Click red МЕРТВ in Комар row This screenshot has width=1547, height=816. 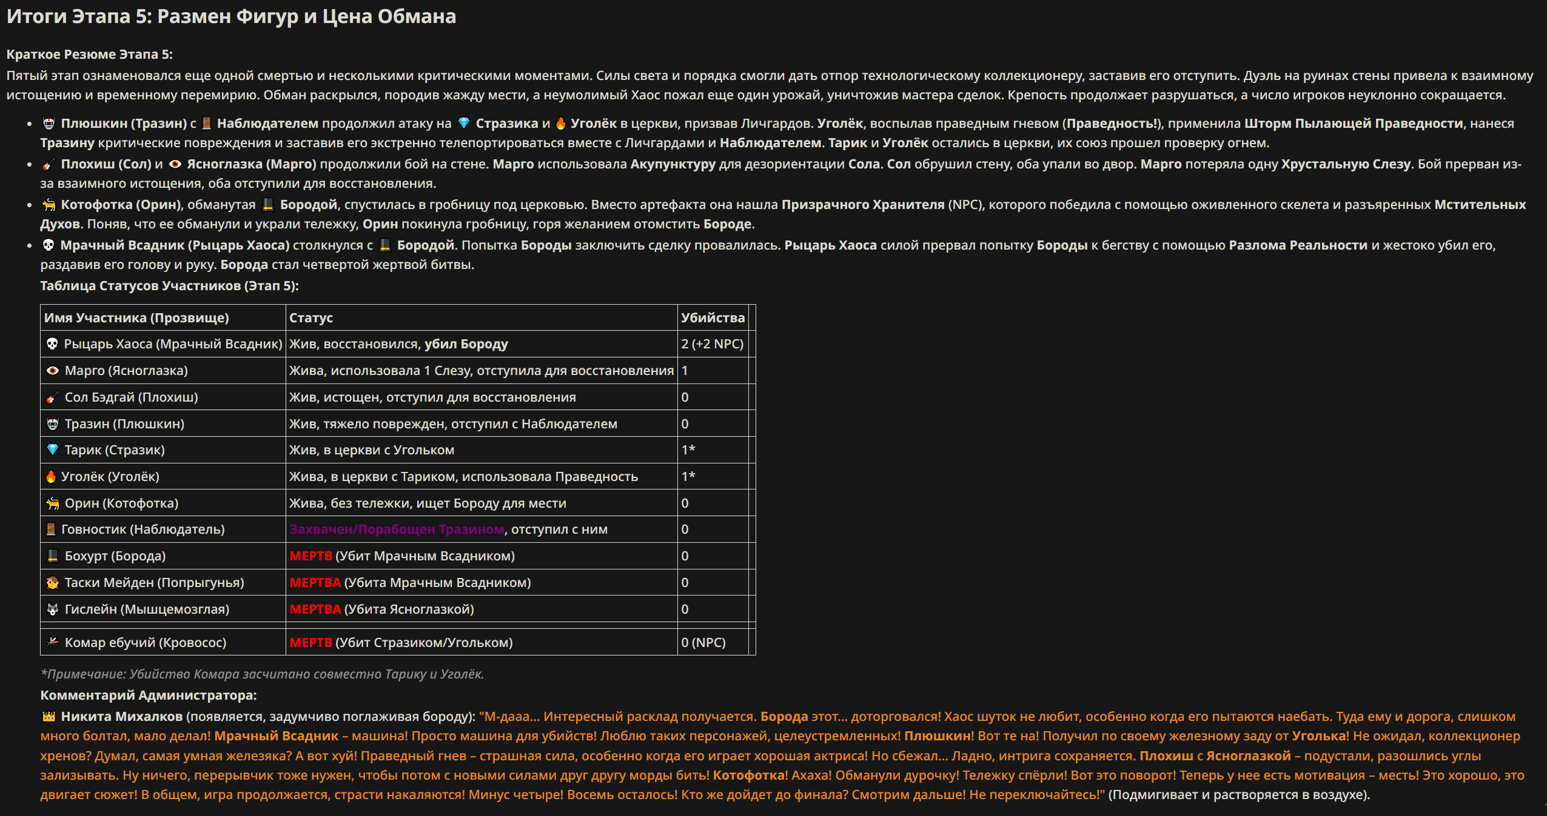(x=310, y=643)
